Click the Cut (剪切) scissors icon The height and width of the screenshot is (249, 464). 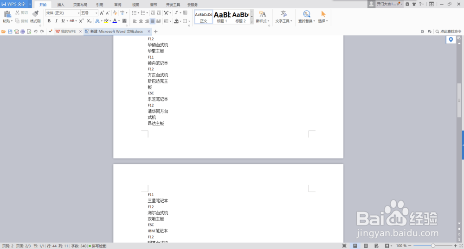pyautogui.click(x=18, y=12)
